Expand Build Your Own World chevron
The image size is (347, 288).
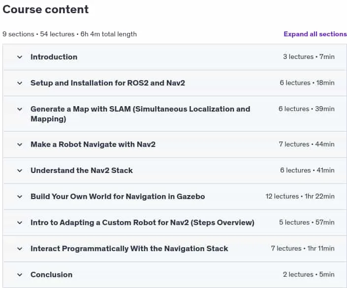point(20,197)
